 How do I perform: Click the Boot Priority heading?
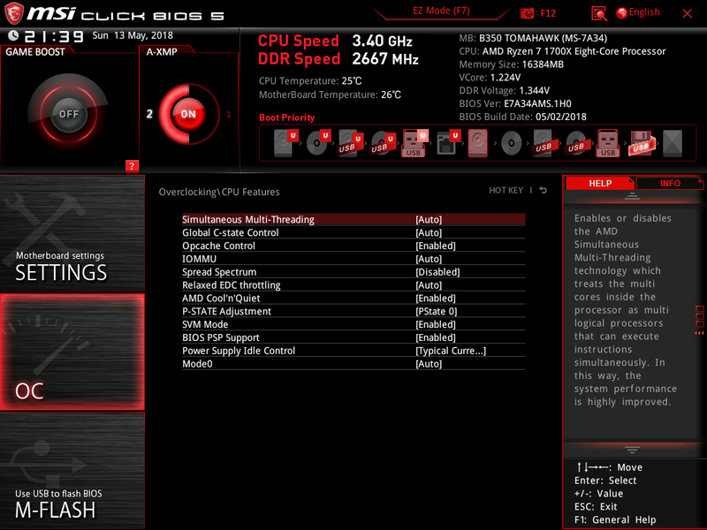point(286,117)
